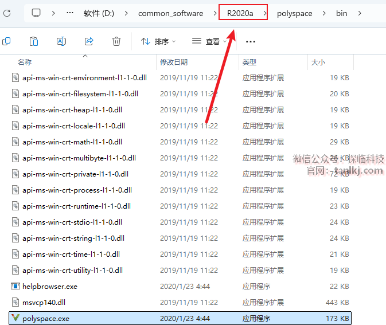Select api-ms-win-crt-locale-l1-1-0.dll
This screenshot has width=386, height=325.
point(73,126)
